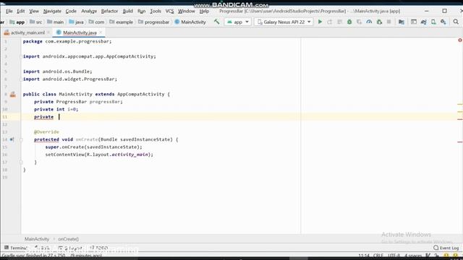The width and height of the screenshot is (463, 260).
Task: Open the Refactor menu
Action: tap(109, 11)
